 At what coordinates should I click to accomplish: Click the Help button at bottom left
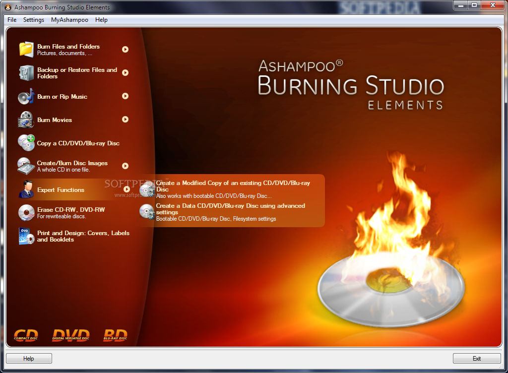[x=29, y=359]
